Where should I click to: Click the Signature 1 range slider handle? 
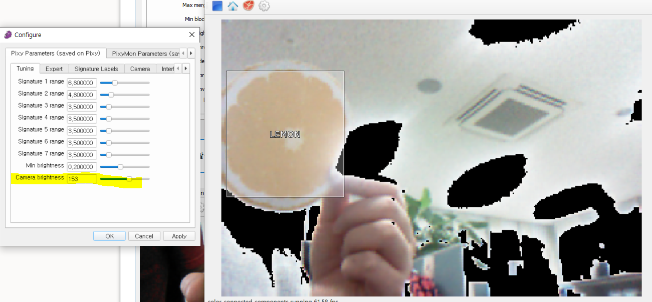[115, 83]
